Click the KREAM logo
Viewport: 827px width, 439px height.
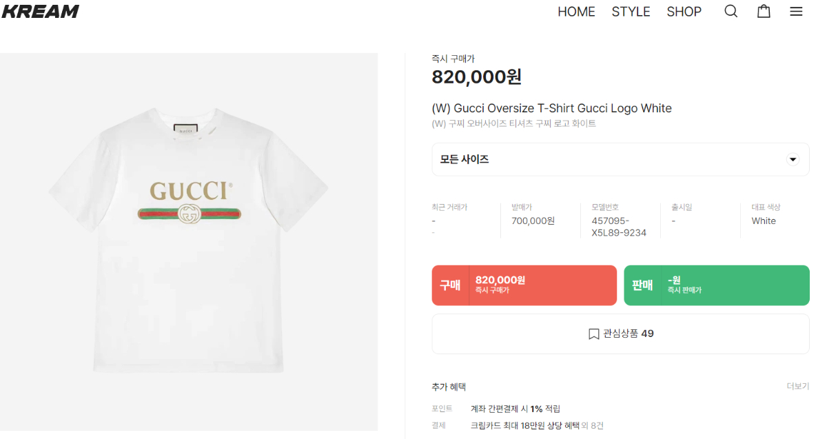coord(40,11)
